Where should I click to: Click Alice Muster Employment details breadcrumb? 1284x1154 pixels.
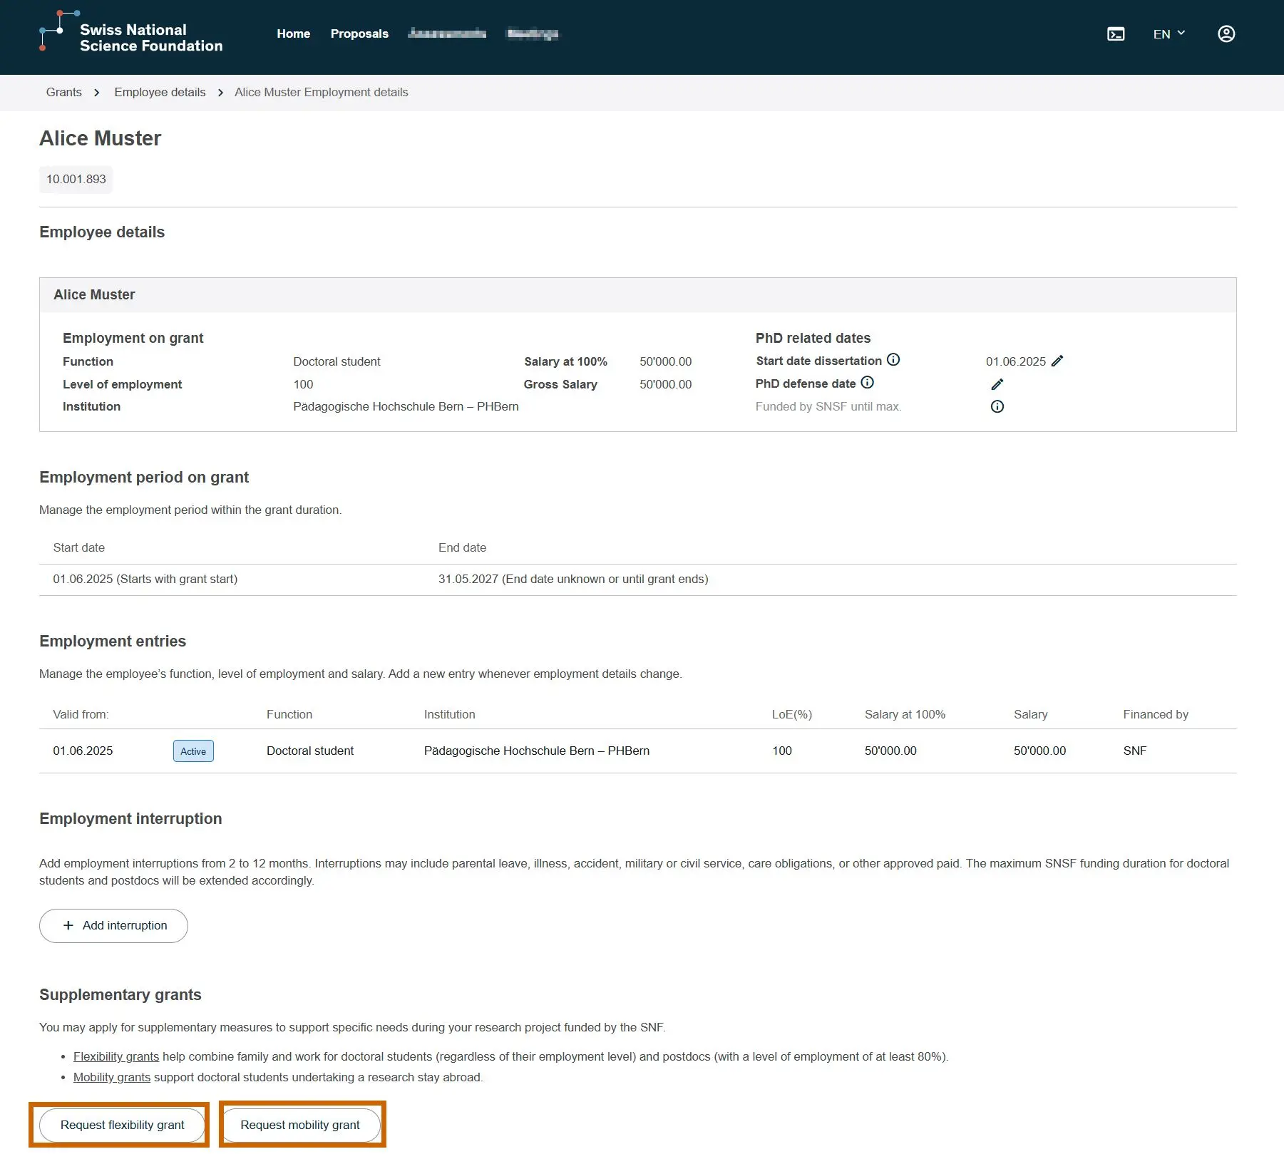322,93
